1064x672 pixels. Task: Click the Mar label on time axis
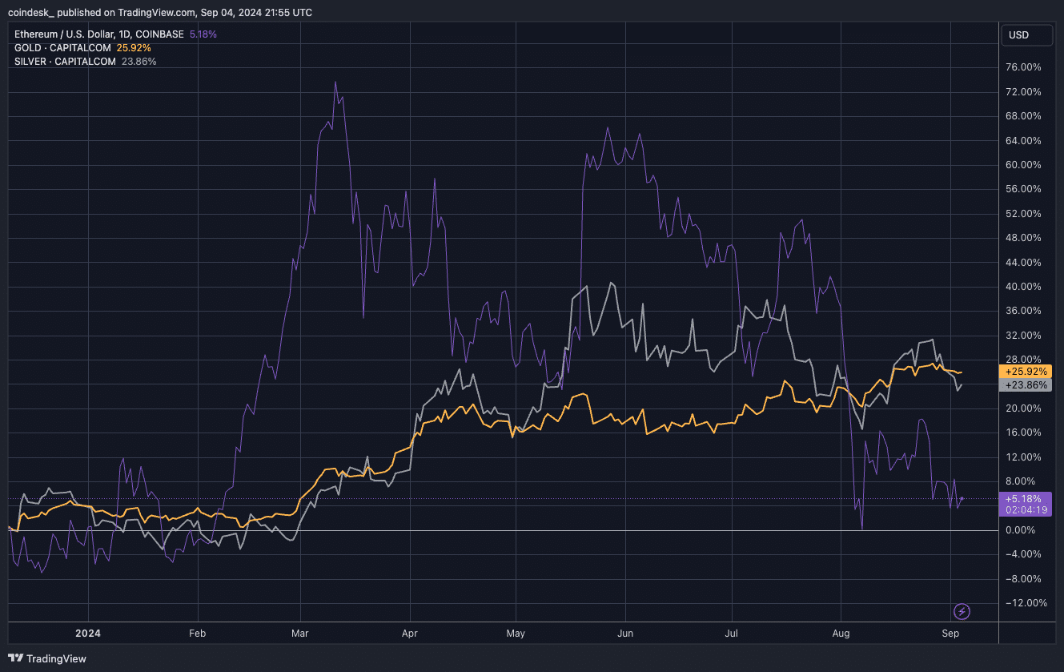tap(300, 633)
